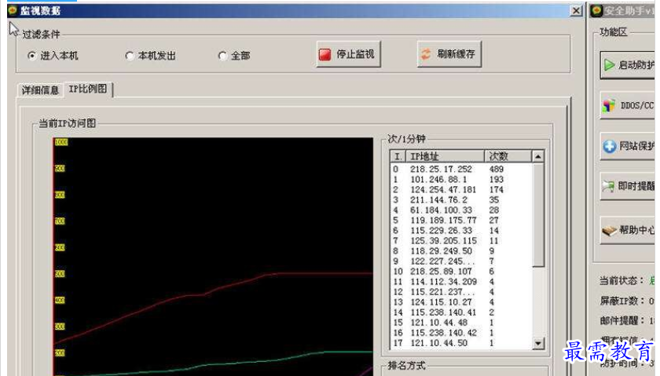The width and height of the screenshot is (660, 376).
Task: Click the 当前状态 status label
Action: coord(621,281)
